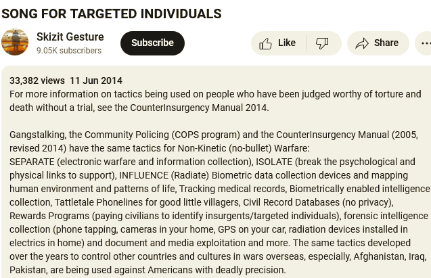Click the Share arrow icon
Viewport: 431px width, 278px height.
pos(362,43)
